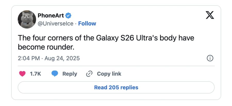Open the PhoneArt display name

[x=51, y=16]
